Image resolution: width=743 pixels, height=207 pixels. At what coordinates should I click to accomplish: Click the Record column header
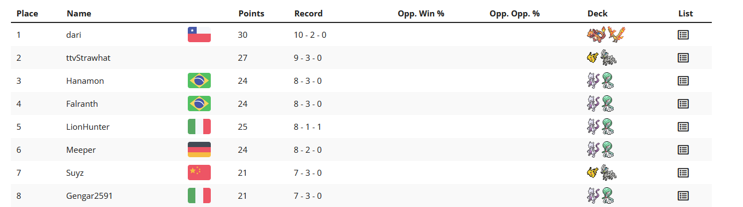point(308,14)
